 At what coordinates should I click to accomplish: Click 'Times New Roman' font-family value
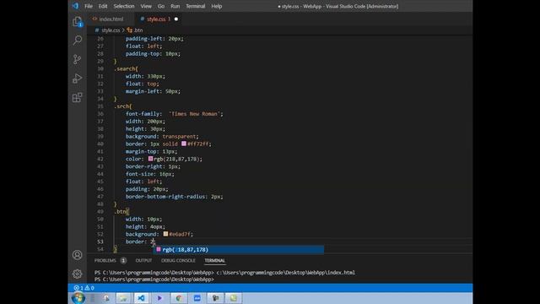pyautogui.click(x=194, y=114)
